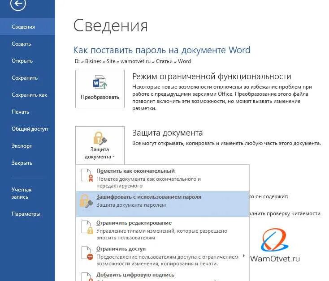Click the Mark as Final ribbon page icon
The height and width of the screenshot is (281, 329).
point(87,175)
